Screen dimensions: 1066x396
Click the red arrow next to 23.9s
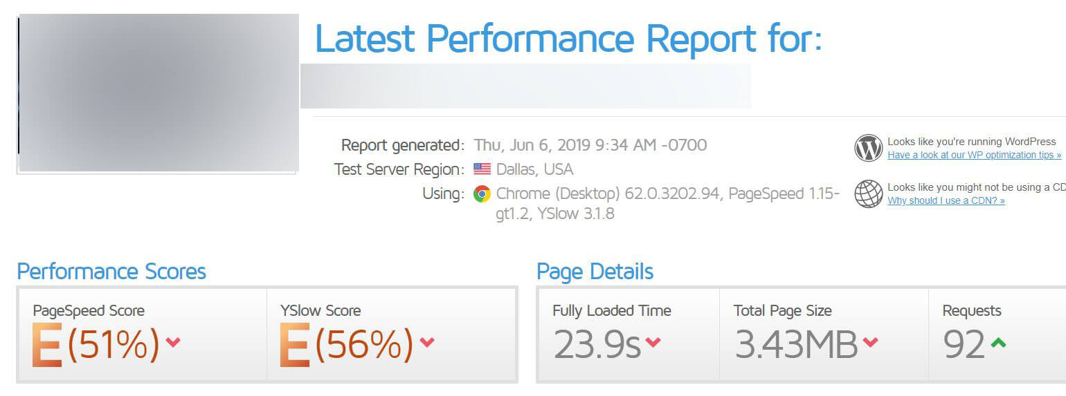pos(652,342)
